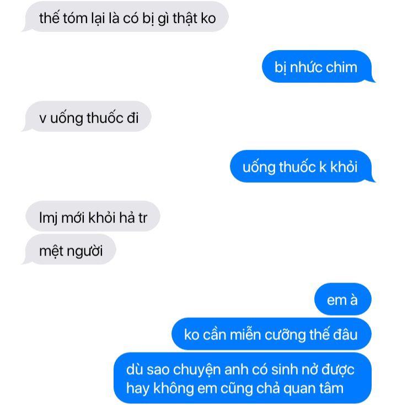Tap the gray bubble 'mệt người'
The image size is (397, 405).
[69, 249]
